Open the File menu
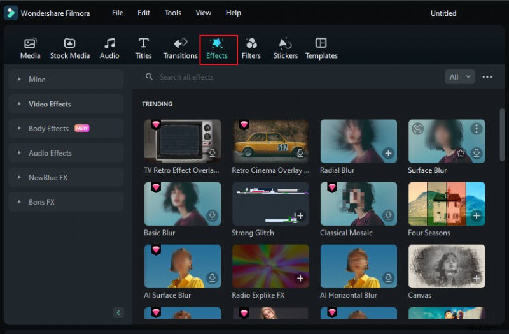The height and width of the screenshot is (334, 509). [118, 13]
